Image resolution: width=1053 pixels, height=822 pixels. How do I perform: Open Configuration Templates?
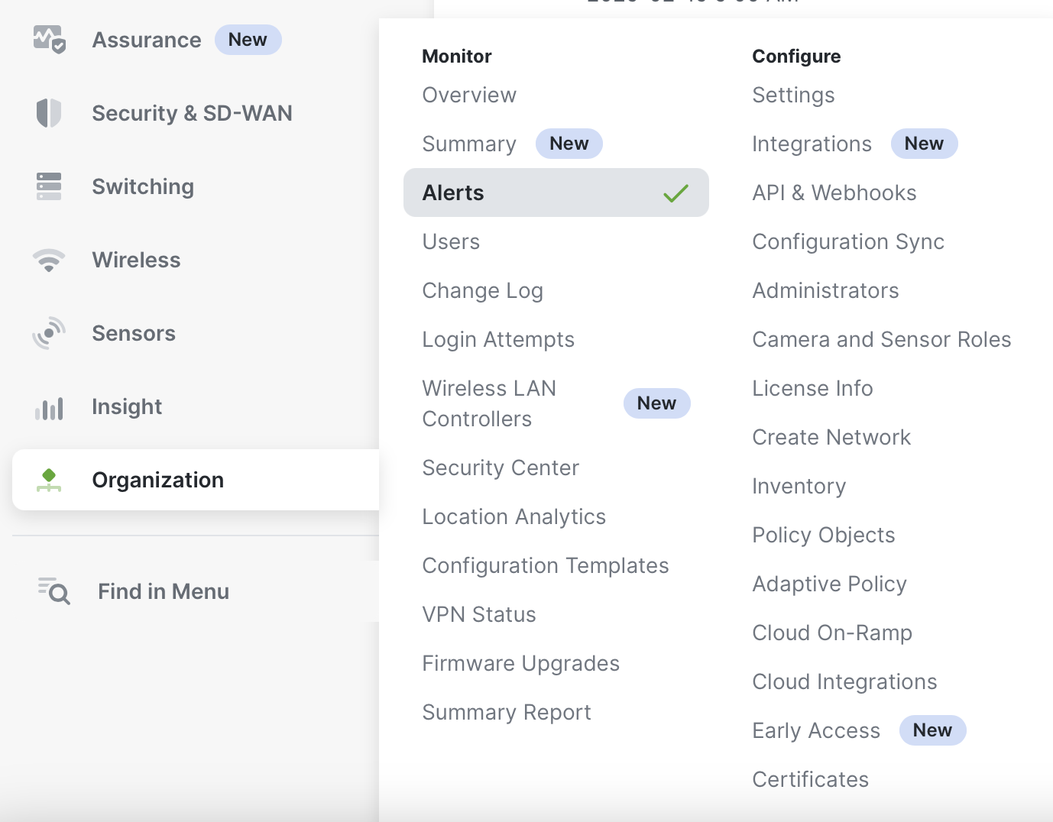(545, 565)
